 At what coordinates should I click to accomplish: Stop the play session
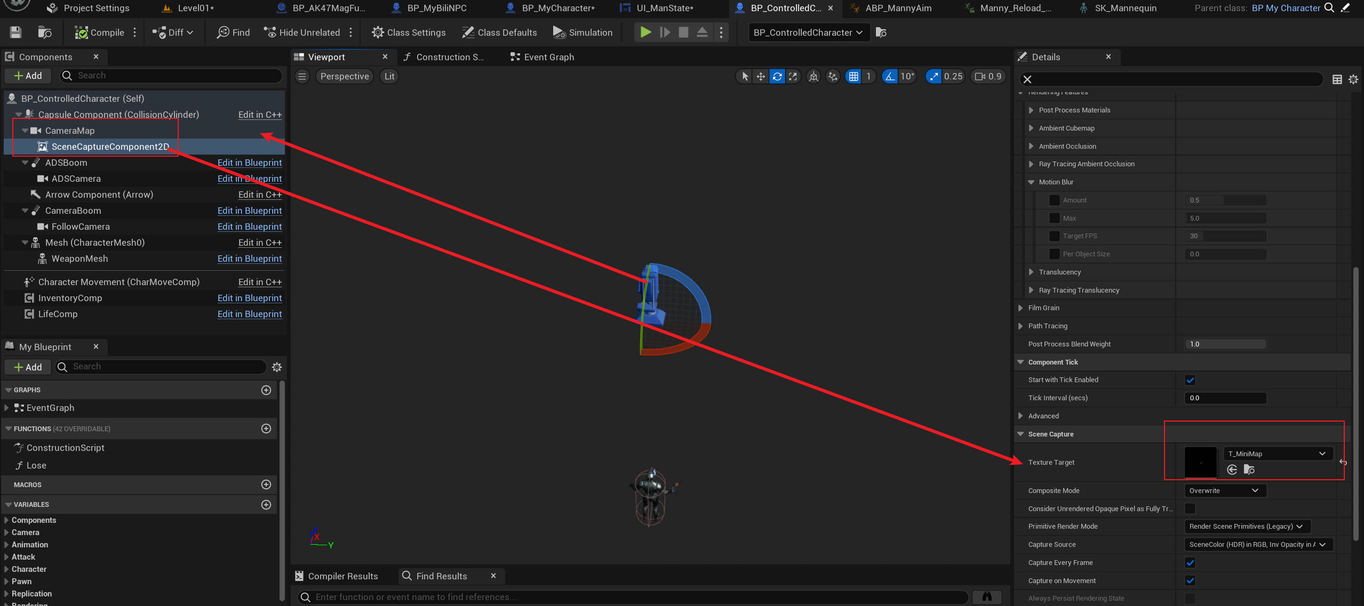pyautogui.click(x=683, y=33)
